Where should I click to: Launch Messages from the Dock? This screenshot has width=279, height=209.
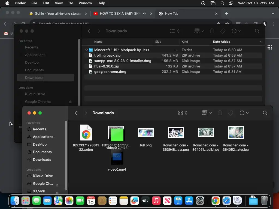pos(37,201)
